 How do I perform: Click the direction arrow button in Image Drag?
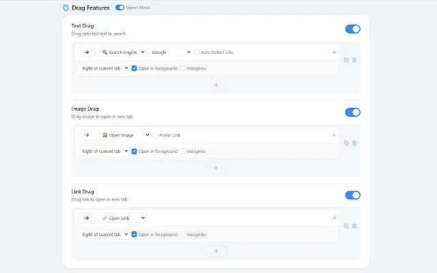tap(87, 135)
